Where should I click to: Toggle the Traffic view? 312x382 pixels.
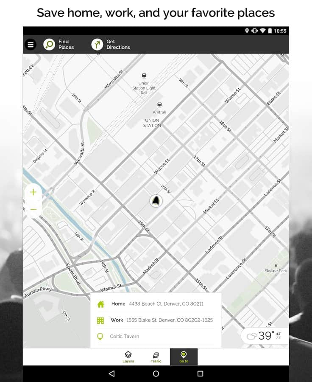(156, 357)
